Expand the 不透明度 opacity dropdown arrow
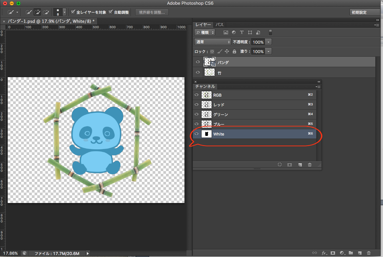The height and width of the screenshot is (257, 383). pos(269,42)
